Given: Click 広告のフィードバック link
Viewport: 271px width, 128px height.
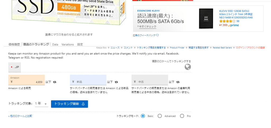Looking at the screenshot, I should coord(144,35).
